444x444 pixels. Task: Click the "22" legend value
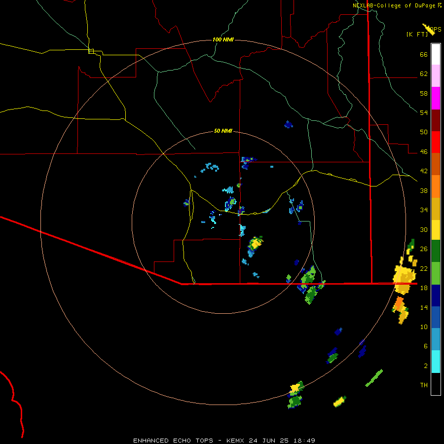click(x=424, y=268)
